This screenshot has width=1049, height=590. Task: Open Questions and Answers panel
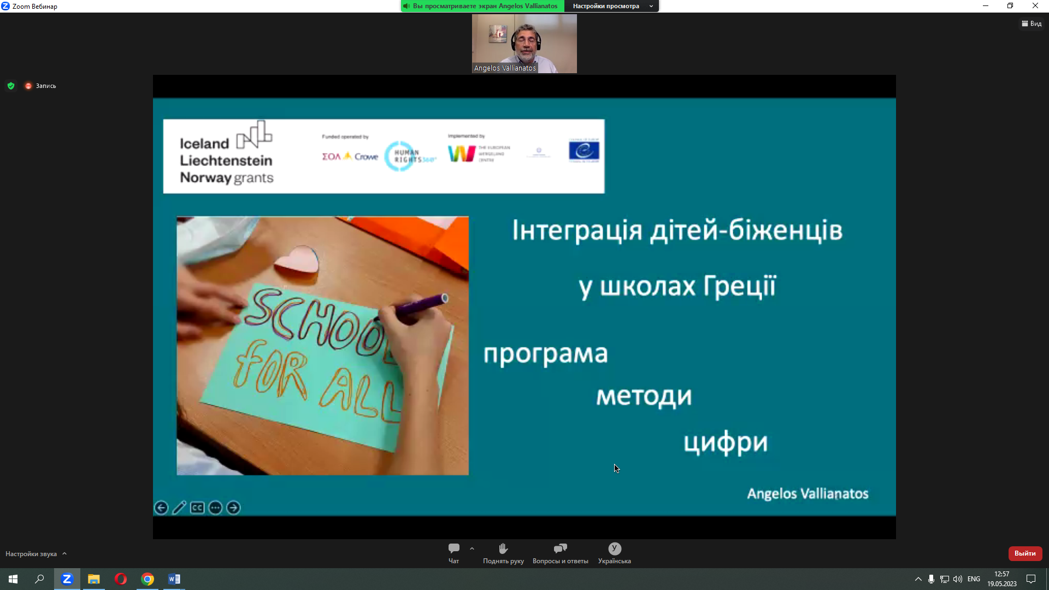[560, 548]
